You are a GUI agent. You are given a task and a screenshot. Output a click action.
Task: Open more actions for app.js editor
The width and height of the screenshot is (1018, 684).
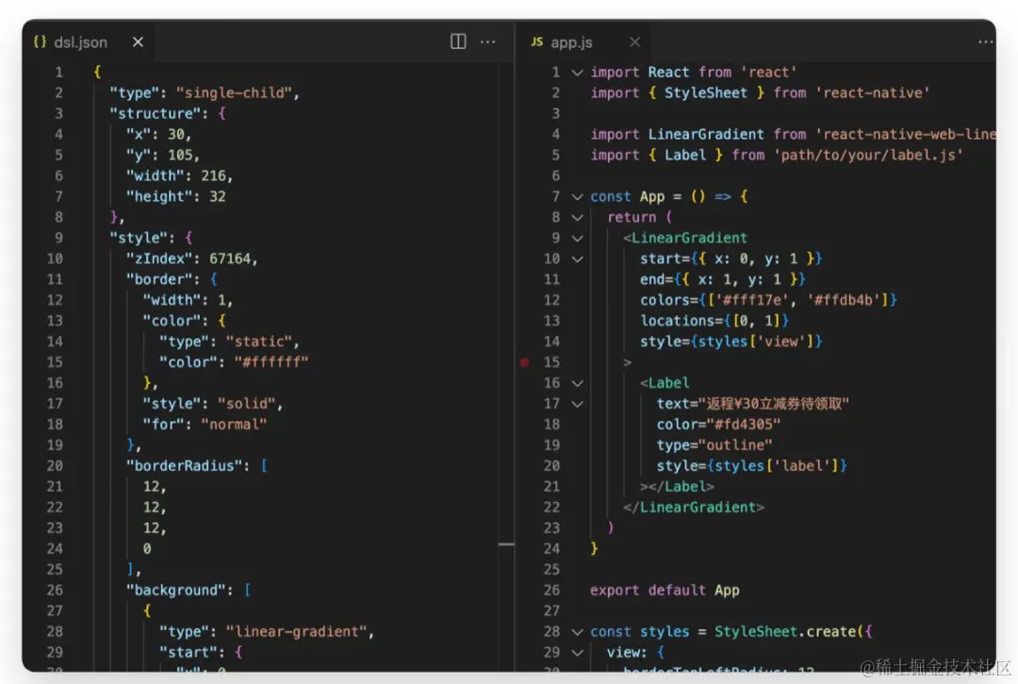[985, 42]
